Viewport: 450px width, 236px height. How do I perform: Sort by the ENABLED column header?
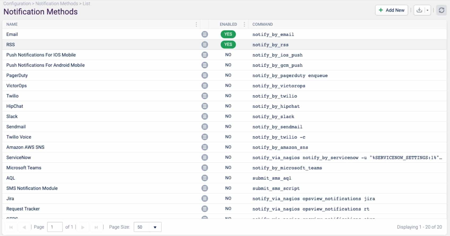coord(228,24)
